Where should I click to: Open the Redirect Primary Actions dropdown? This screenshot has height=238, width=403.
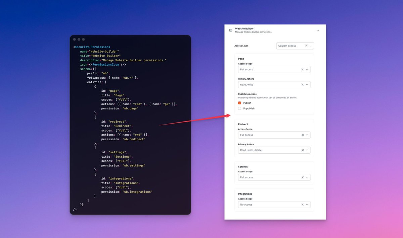click(x=307, y=150)
